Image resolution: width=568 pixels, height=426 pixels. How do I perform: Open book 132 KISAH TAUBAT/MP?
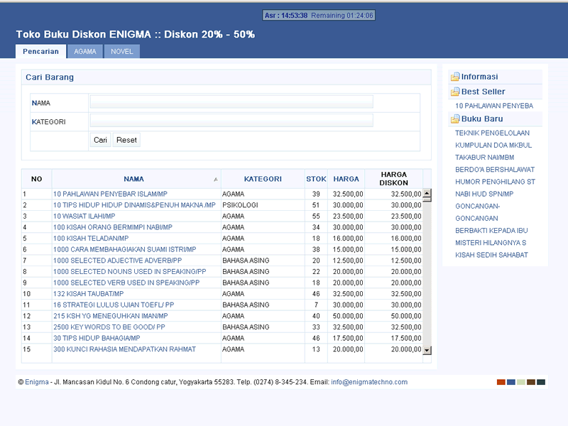[x=88, y=294]
